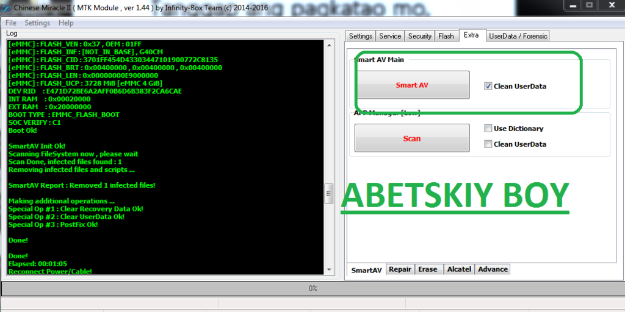Switch to the Flash tab

[x=446, y=36]
